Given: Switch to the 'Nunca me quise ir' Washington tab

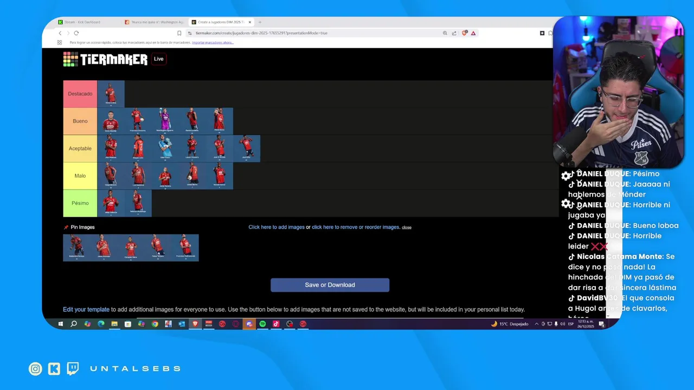Looking at the screenshot, I should [x=154, y=22].
